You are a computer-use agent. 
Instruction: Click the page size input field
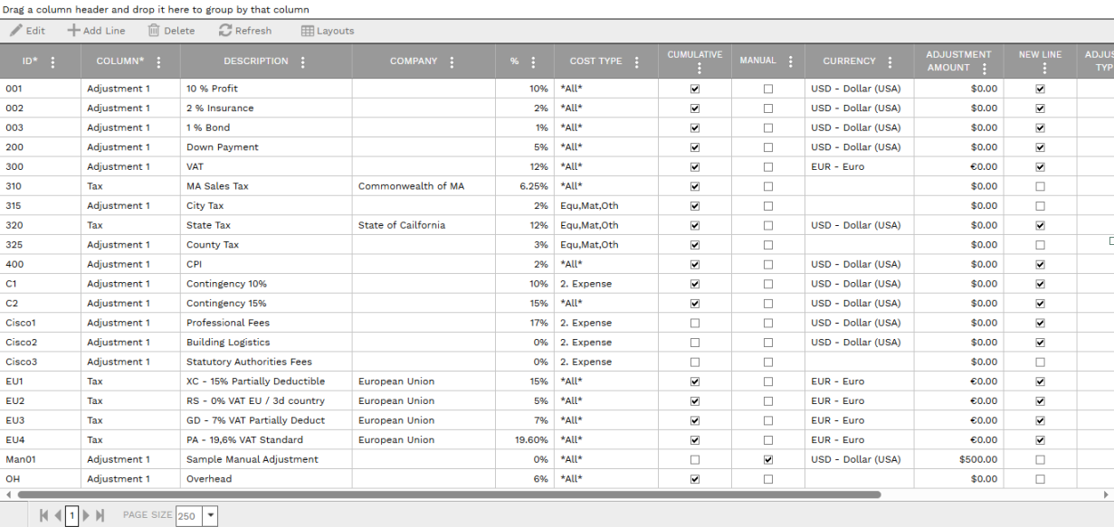point(189,515)
